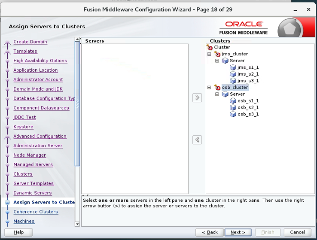This screenshot has width=317, height=240.
Task: Collapse the osb_cluster node
Action: click(209, 88)
